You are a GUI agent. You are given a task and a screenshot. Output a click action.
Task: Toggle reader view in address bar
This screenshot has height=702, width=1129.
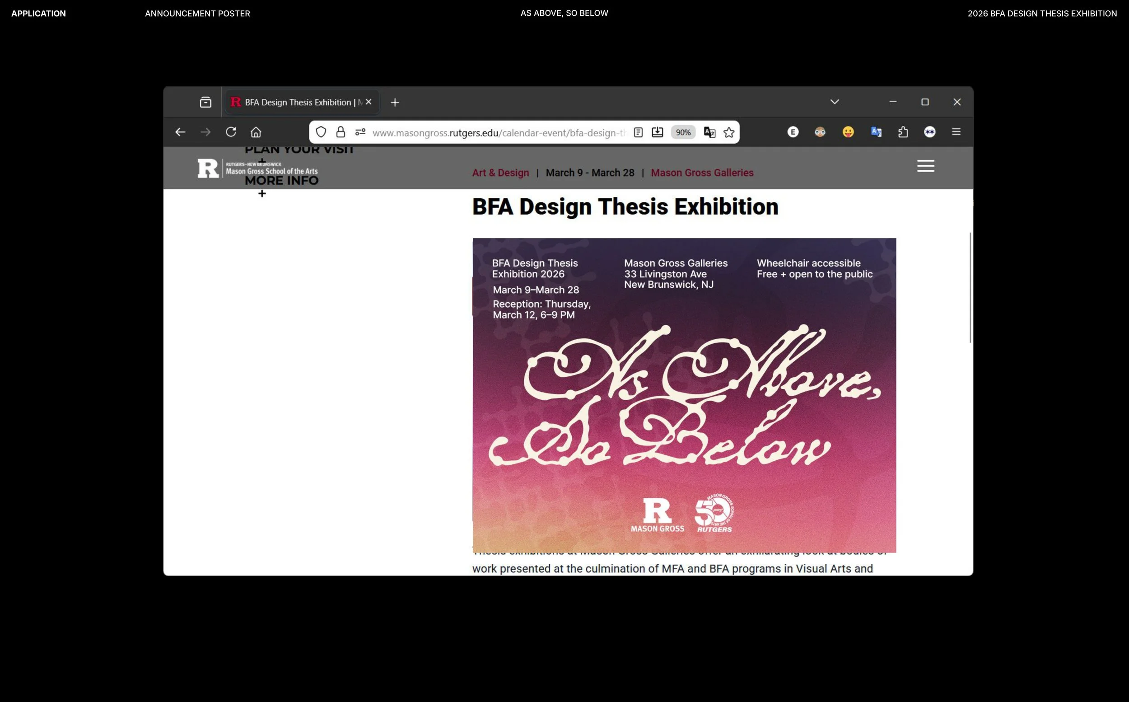(638, 133)
